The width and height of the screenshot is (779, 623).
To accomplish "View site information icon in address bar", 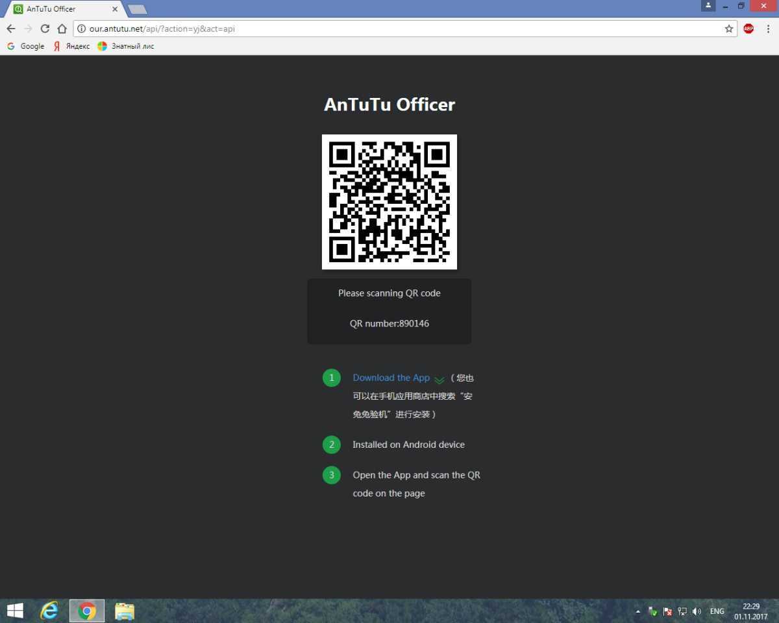I will coord(82,29).
